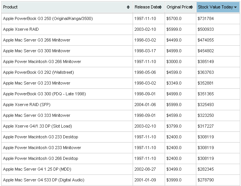Click stock value $385149
The width and height of the screenshot is (241, 186).
tap(206, 61)
